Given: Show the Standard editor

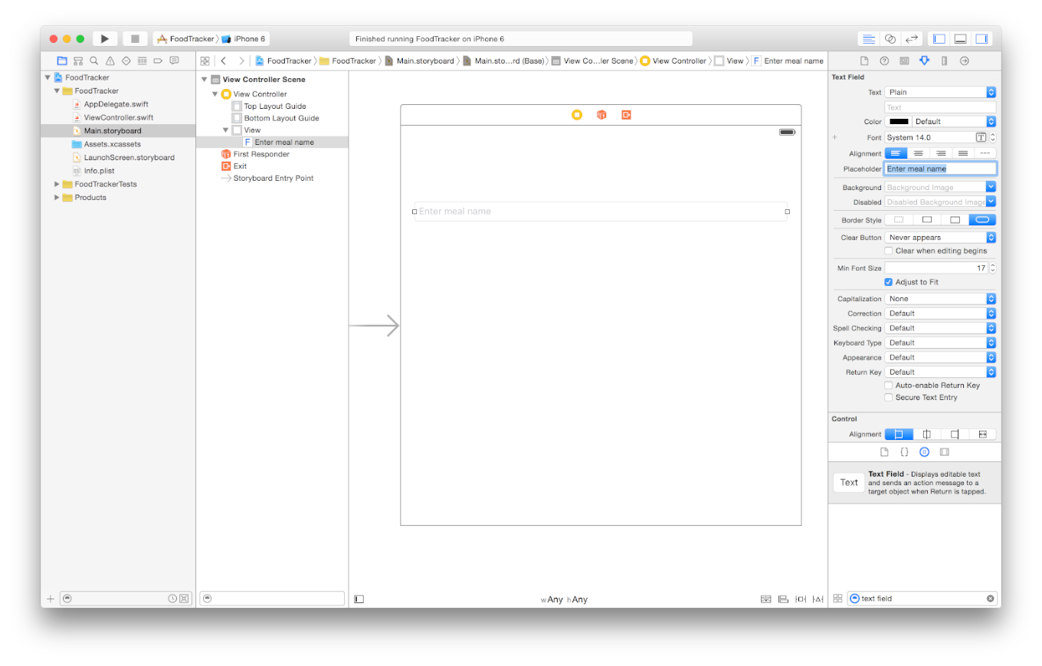Looking at the screenshot, I should tap(868, 38).
